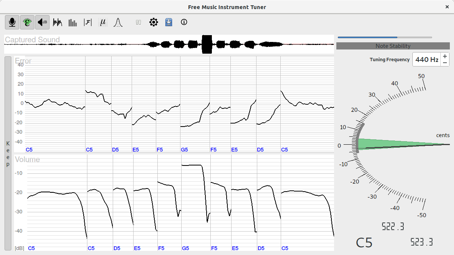The image size is (454, 255).
Task: Click the vertical Keep button
Action: 8,153
